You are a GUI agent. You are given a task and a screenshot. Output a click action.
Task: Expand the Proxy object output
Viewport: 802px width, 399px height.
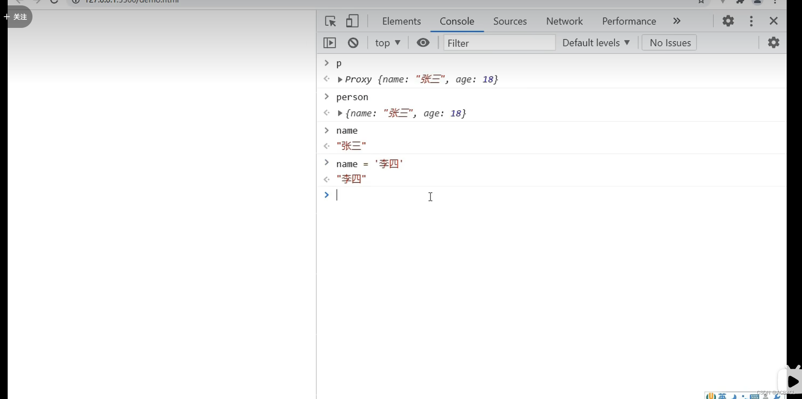point(340,80)
